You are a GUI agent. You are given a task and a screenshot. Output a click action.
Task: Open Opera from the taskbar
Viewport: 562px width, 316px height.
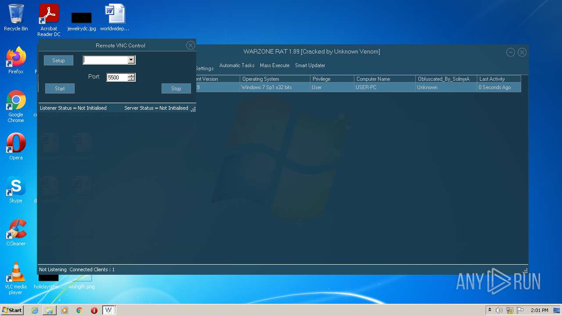click(x=94, y=310)
